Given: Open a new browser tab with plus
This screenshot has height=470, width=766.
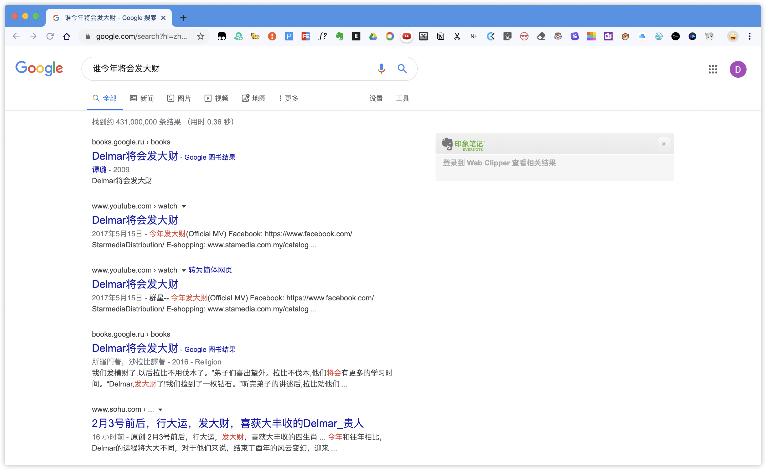Looking at the screenshot, I should tap(183, 18).
